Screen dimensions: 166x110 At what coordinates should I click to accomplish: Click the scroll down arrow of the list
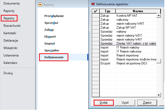click(159, 95)
